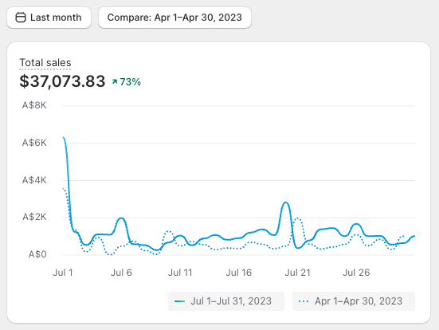Screen dimensions: 439x330
Task: Toggle the Jul 1–Jul 31, 2023 legend series
Action: point(226,301)
